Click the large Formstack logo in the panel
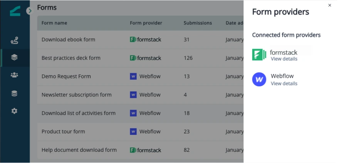This screenshot has height=163, width=338. pos(259,55)
